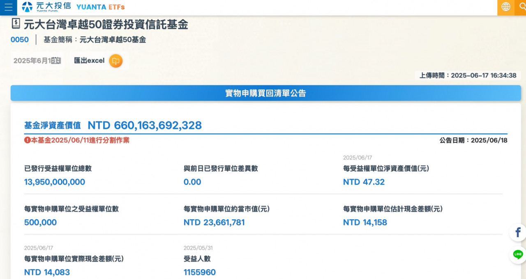This screenshot has width=526, height=279.
Task: Share via the LINE icon
Action: click(518, 255)
